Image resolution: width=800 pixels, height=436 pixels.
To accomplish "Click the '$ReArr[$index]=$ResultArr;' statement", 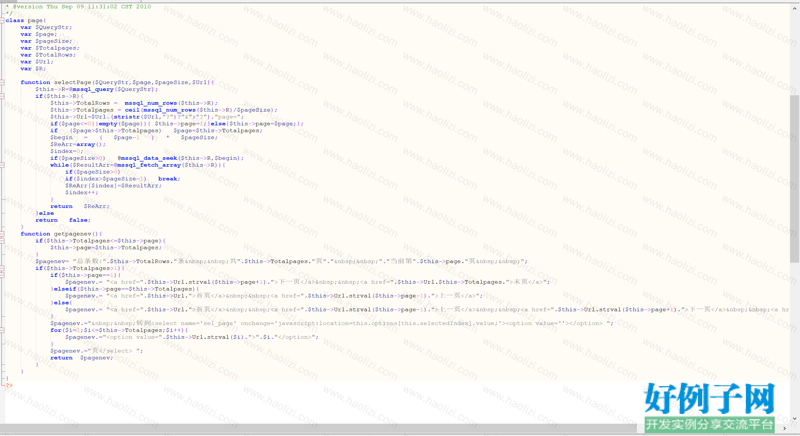I will point(113,186).
